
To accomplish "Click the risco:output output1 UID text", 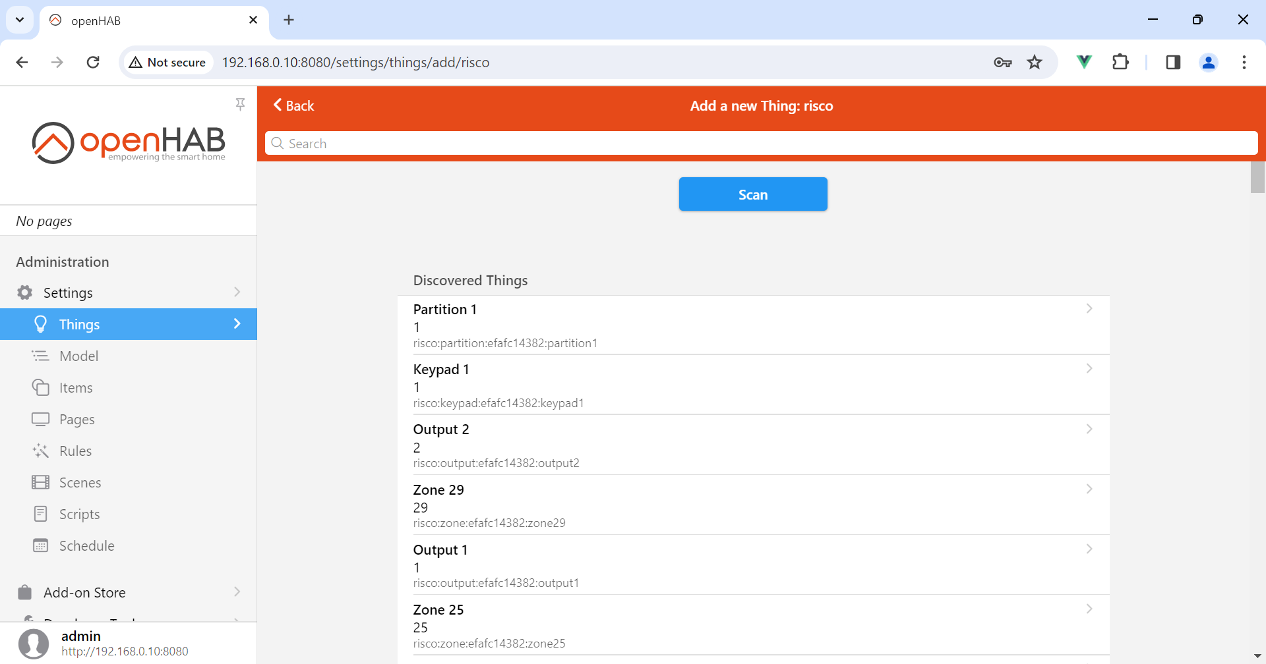I will pyautogui.click(x=496, y=583).
